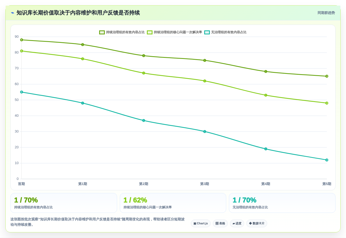The width and height of the screenshot is (346, 238).
Task: Click x-axis label 第1期
Action: click(x=83, y=184)
